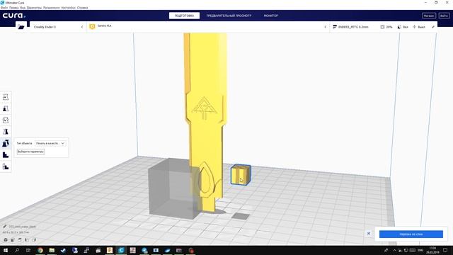Select the Scale tool in left toolbar
Image resolution: width=453 pixels, height=255 pixels.
coord(6,108)
